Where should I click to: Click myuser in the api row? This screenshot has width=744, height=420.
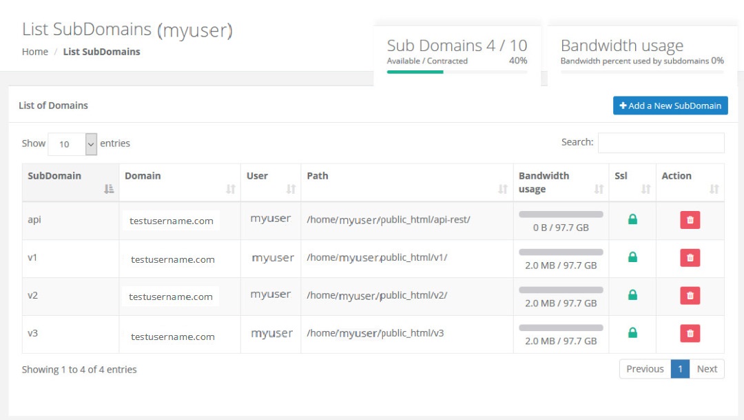pyautogui.click(x=271, y=218)
